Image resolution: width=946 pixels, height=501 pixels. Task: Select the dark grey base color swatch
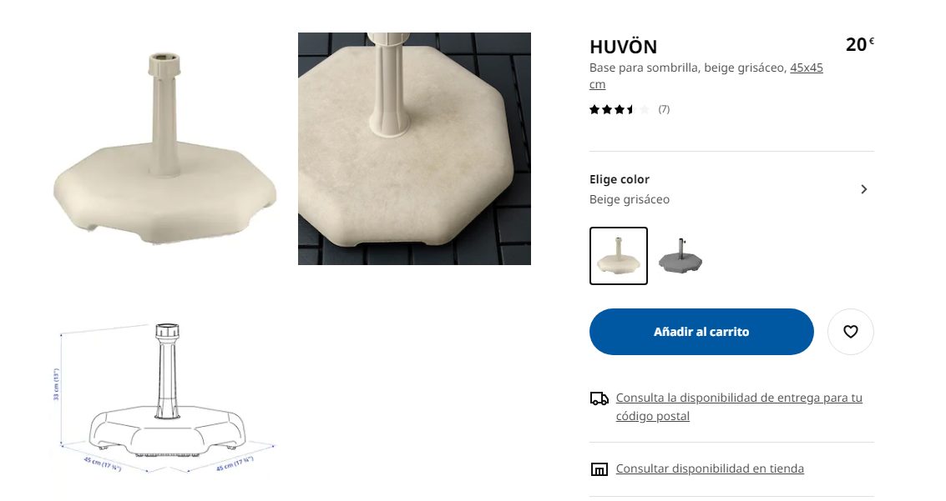pos(680,256)
